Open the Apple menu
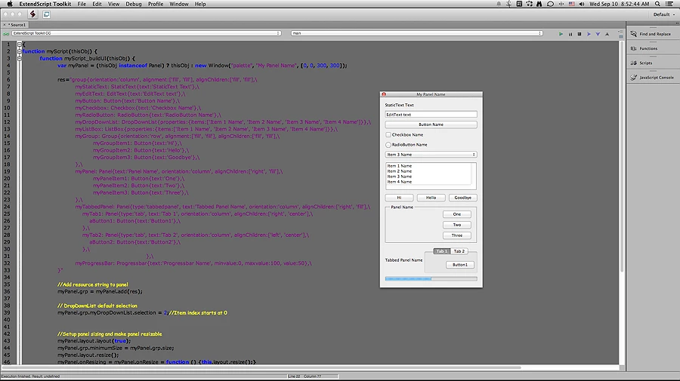 [10, 4]
